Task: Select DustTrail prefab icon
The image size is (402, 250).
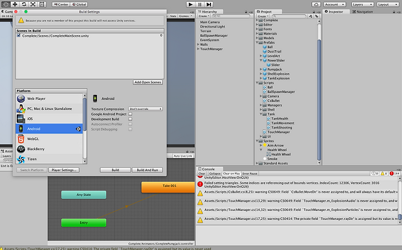Action: click(x=265, y=51)
